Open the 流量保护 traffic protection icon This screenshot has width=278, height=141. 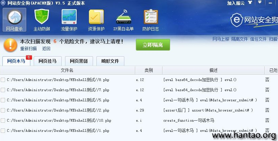point(69,20)
